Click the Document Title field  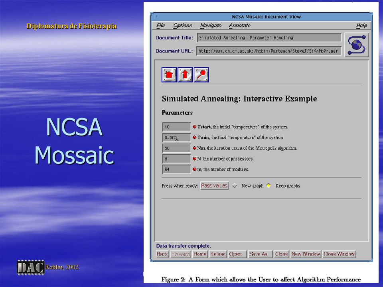(x=269, y=37)
